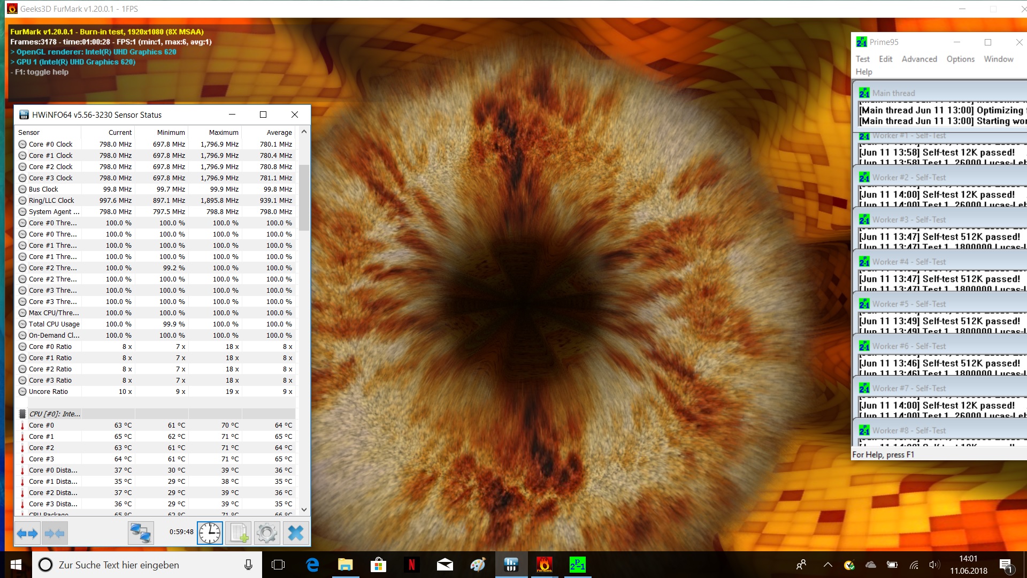Screen dimensions: 1027x578
Task: Open Prime95 Advanced menu
Action: tap(919, 59)
